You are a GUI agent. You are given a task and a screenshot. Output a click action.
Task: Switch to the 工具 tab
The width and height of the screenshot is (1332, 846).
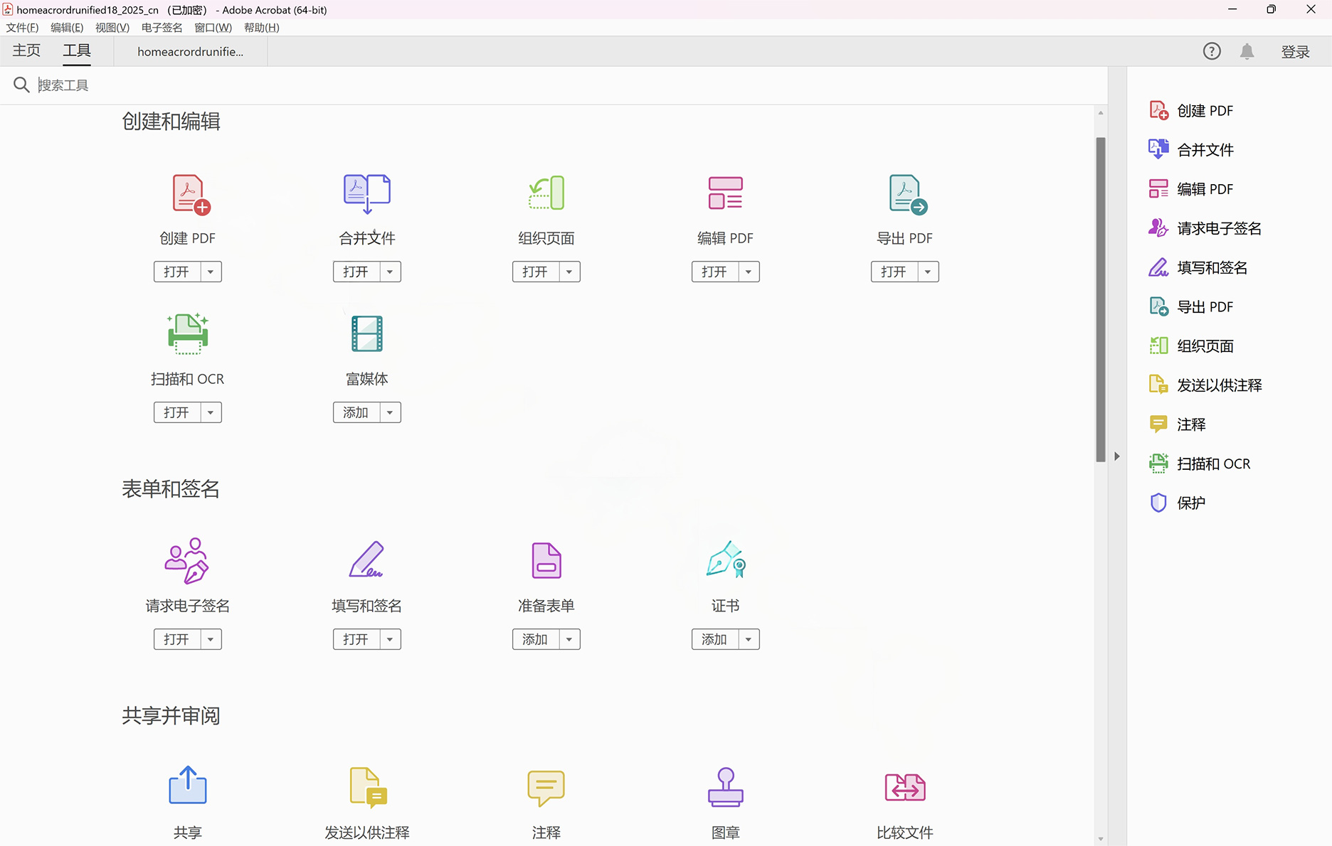tap(77, 50)
